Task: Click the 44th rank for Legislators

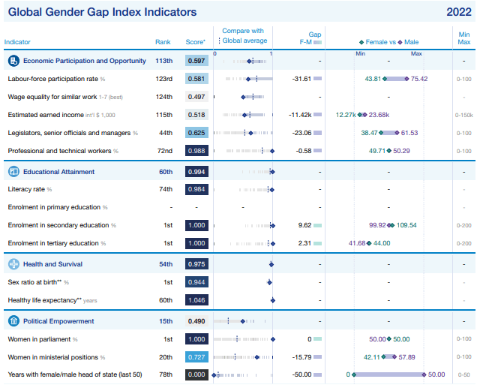Action: pyautogui.click(x=166, y=133)
